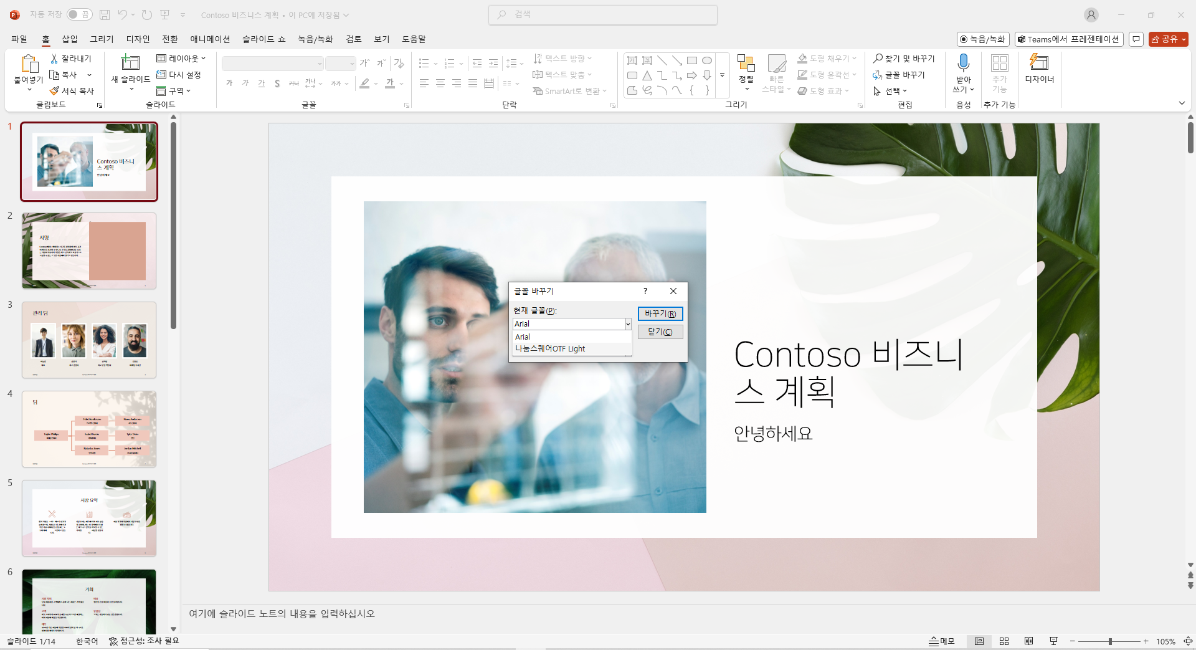Image resolution: width=1196 pixels, height=650 pixels.
Task: Open the Select (선택) dropdown
Action: 890,91
